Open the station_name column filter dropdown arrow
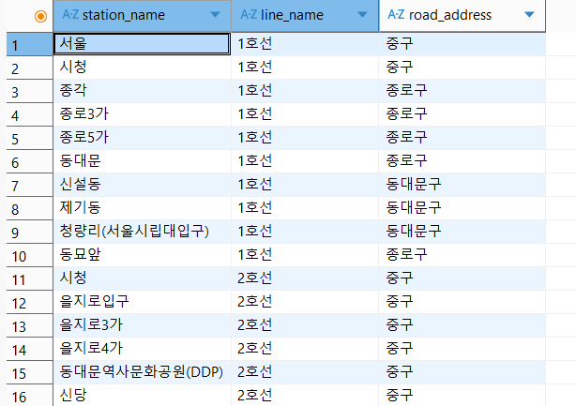The image size is (576, 406). [215, 15]
